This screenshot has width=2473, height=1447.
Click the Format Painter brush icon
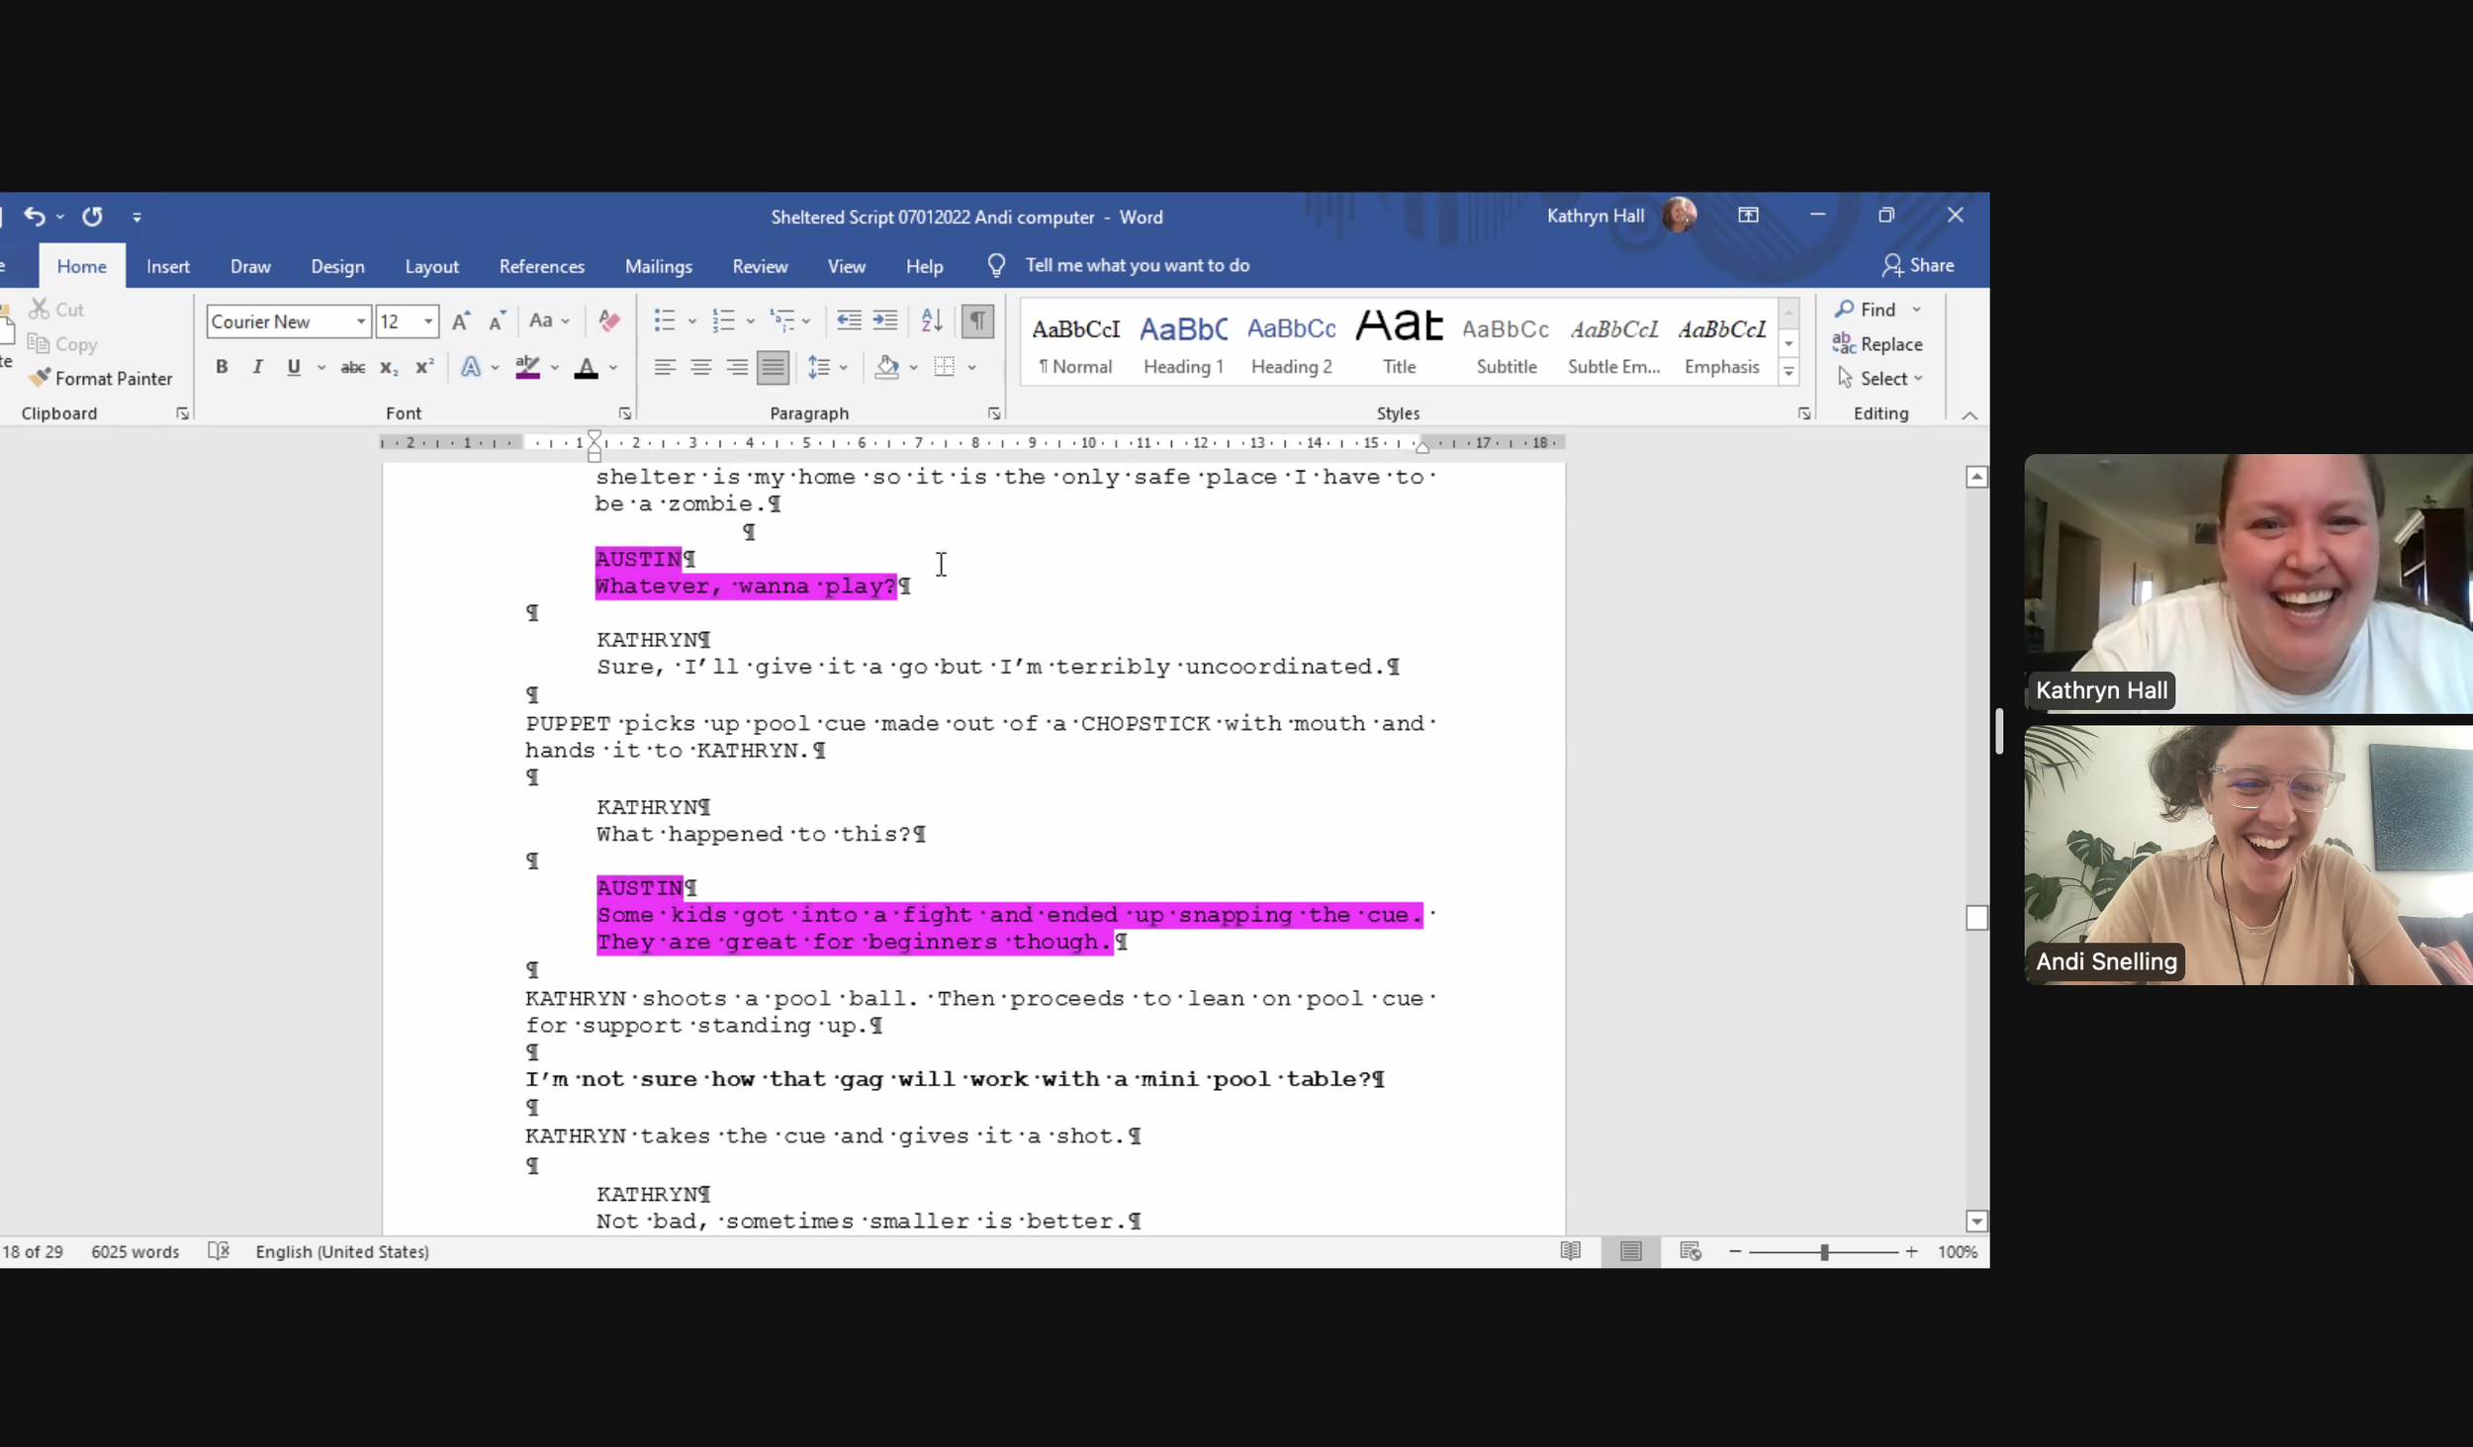tap(40, 378)
